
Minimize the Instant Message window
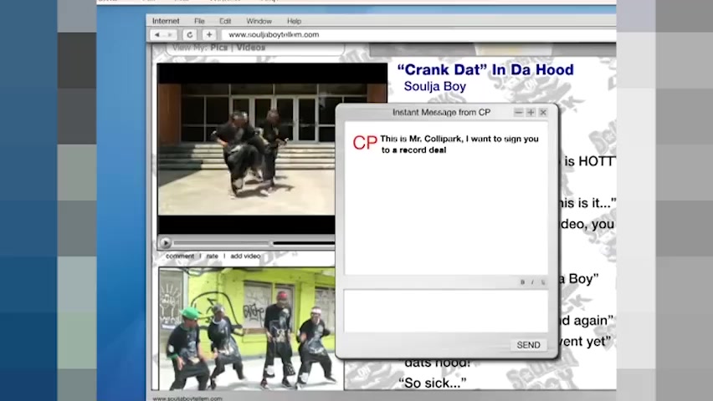pyautogui.click(x=518, y=112)
